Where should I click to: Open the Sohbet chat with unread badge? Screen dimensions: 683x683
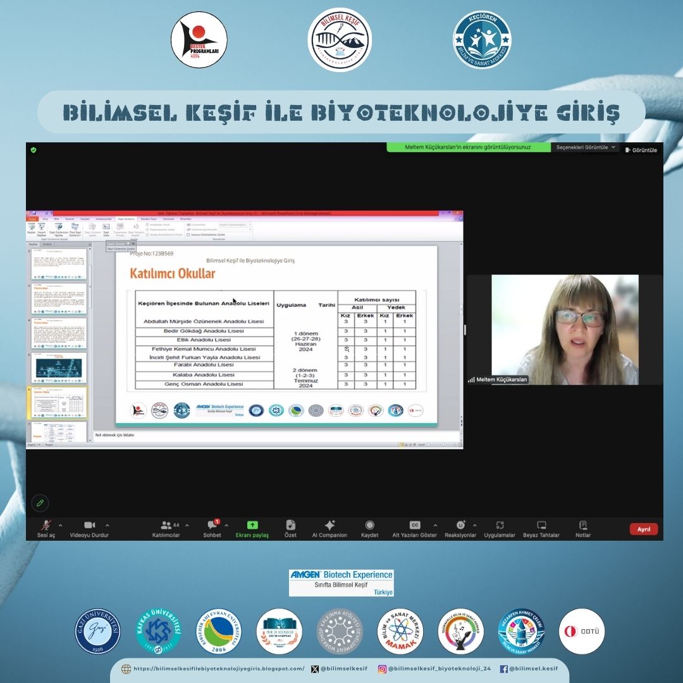click(212, 529)
